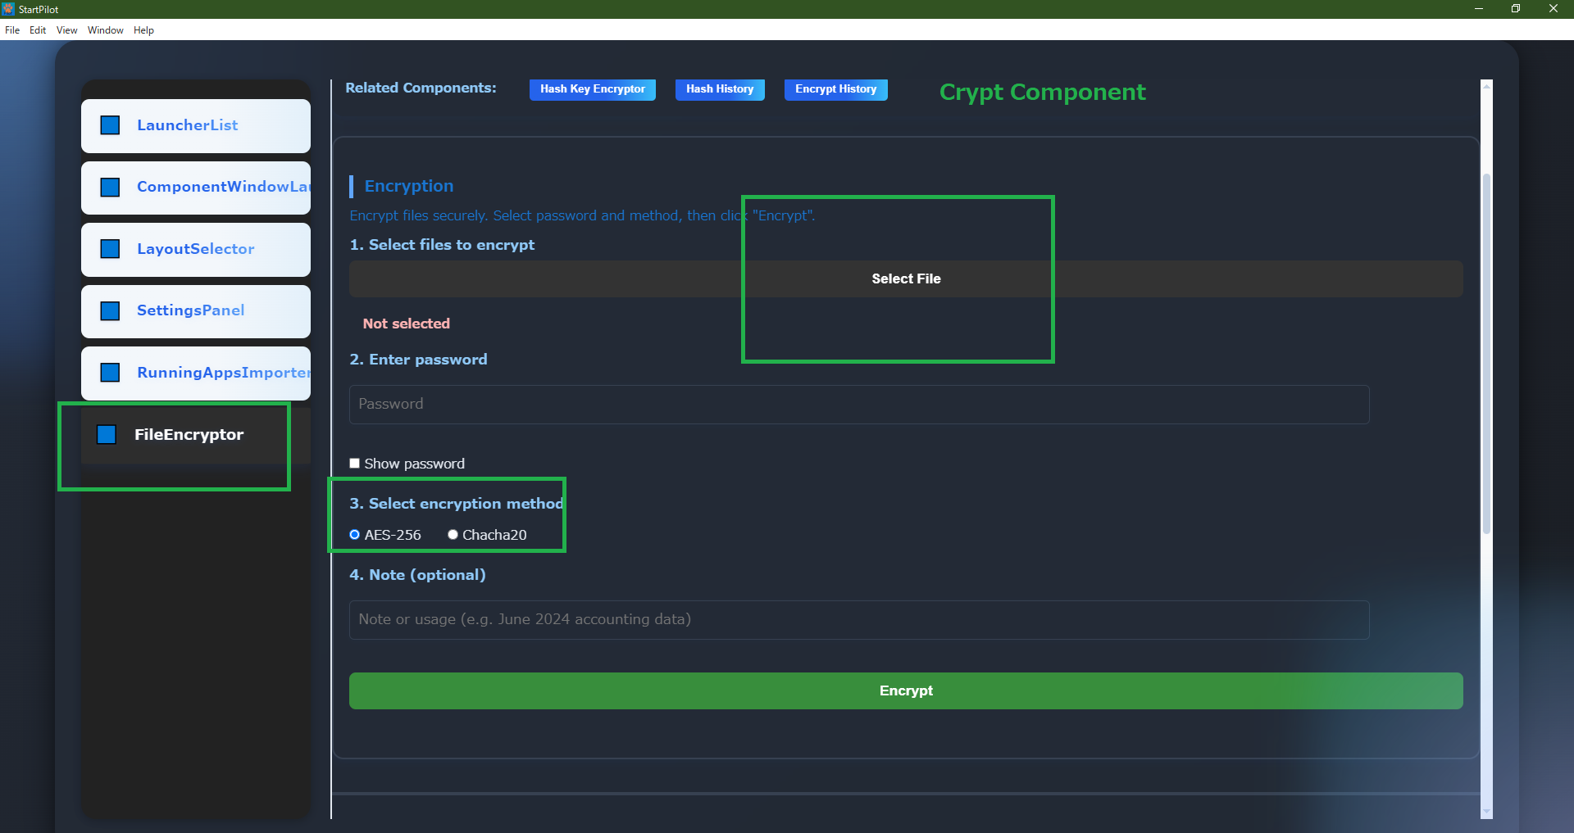Click the StartPilot app icon in title bar
This screenshot has height=833, width=1574.
(8, 9)
